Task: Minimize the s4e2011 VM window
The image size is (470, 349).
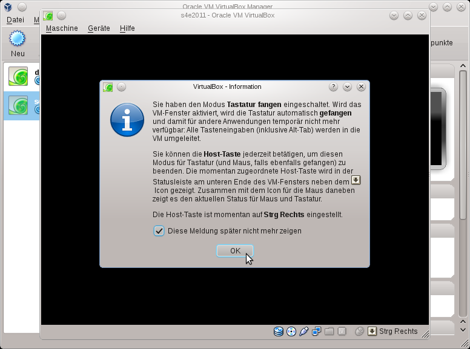Action: coord(394,16)
